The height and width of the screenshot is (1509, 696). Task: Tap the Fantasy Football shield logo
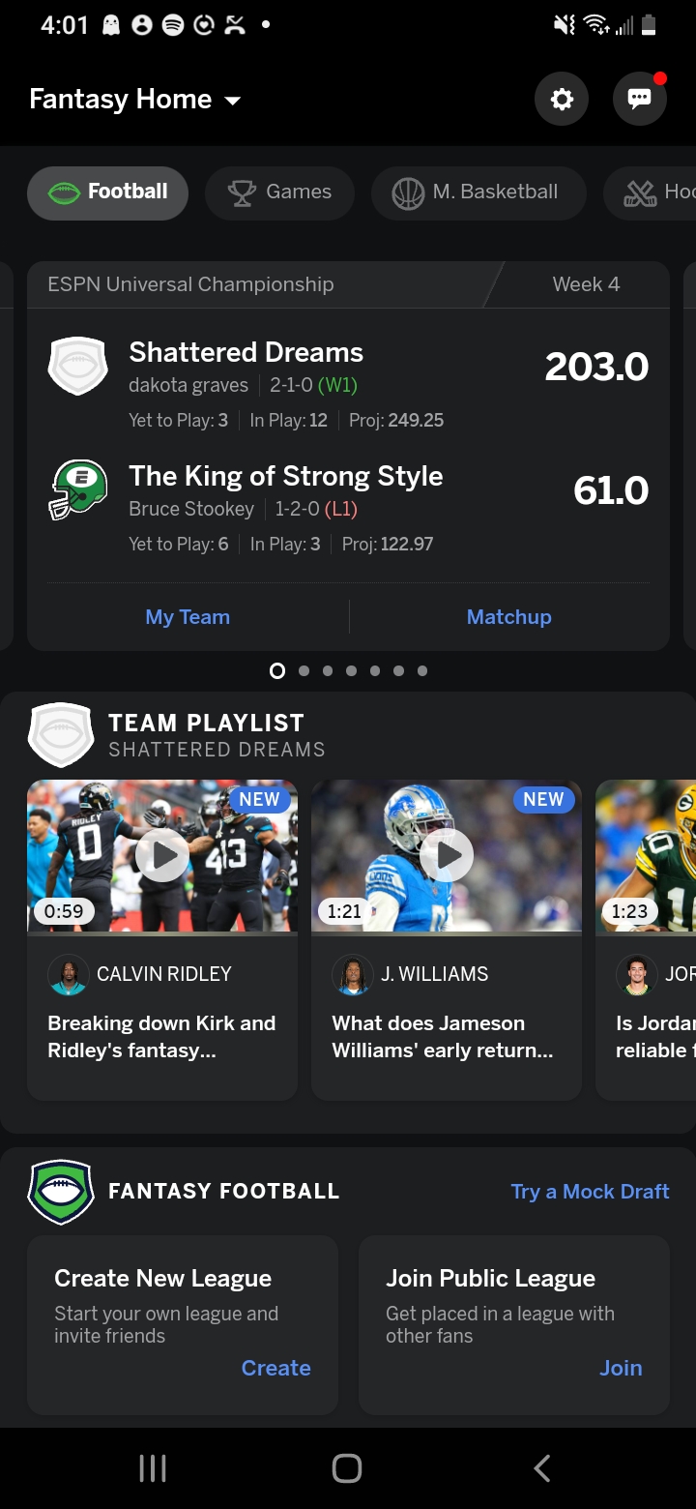61,1192
